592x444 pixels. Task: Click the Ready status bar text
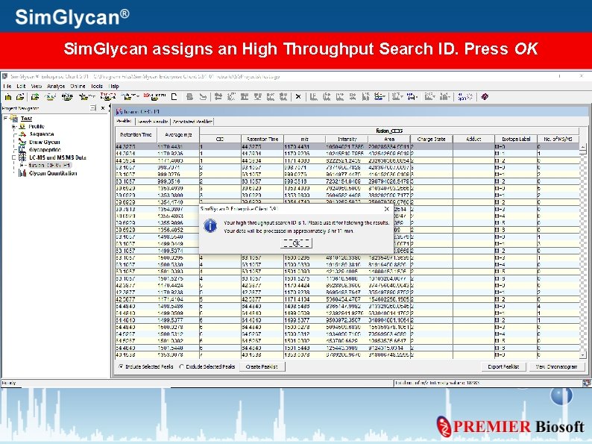pos(9,383)
